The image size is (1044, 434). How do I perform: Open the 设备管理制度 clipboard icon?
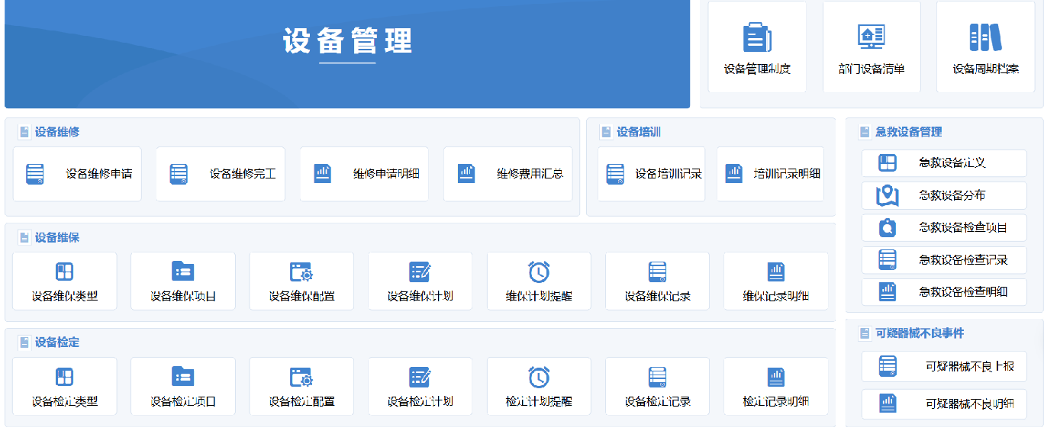point(757,37)
